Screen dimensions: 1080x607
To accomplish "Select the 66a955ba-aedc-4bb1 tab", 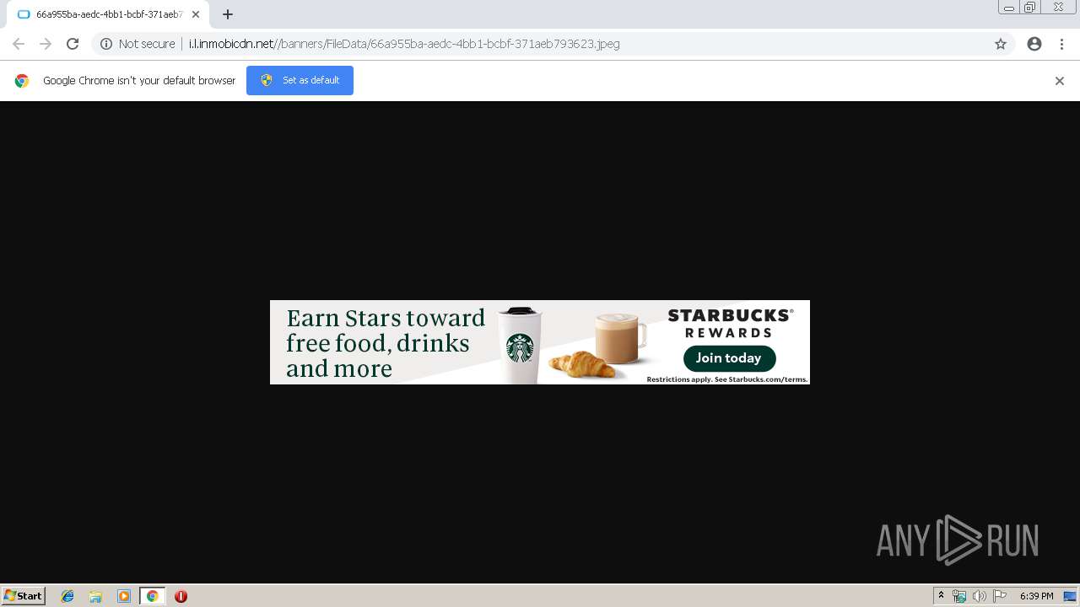I will point(108,14).
